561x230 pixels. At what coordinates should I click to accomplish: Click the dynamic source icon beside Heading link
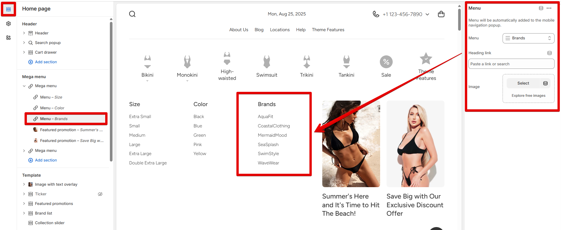(x=549, y=53)
